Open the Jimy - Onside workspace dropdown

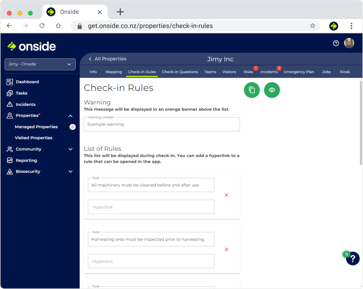pos(40,64)
